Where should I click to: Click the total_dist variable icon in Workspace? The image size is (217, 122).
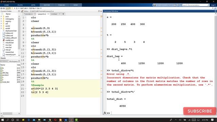pyautogui.click(x=1, y=82)
